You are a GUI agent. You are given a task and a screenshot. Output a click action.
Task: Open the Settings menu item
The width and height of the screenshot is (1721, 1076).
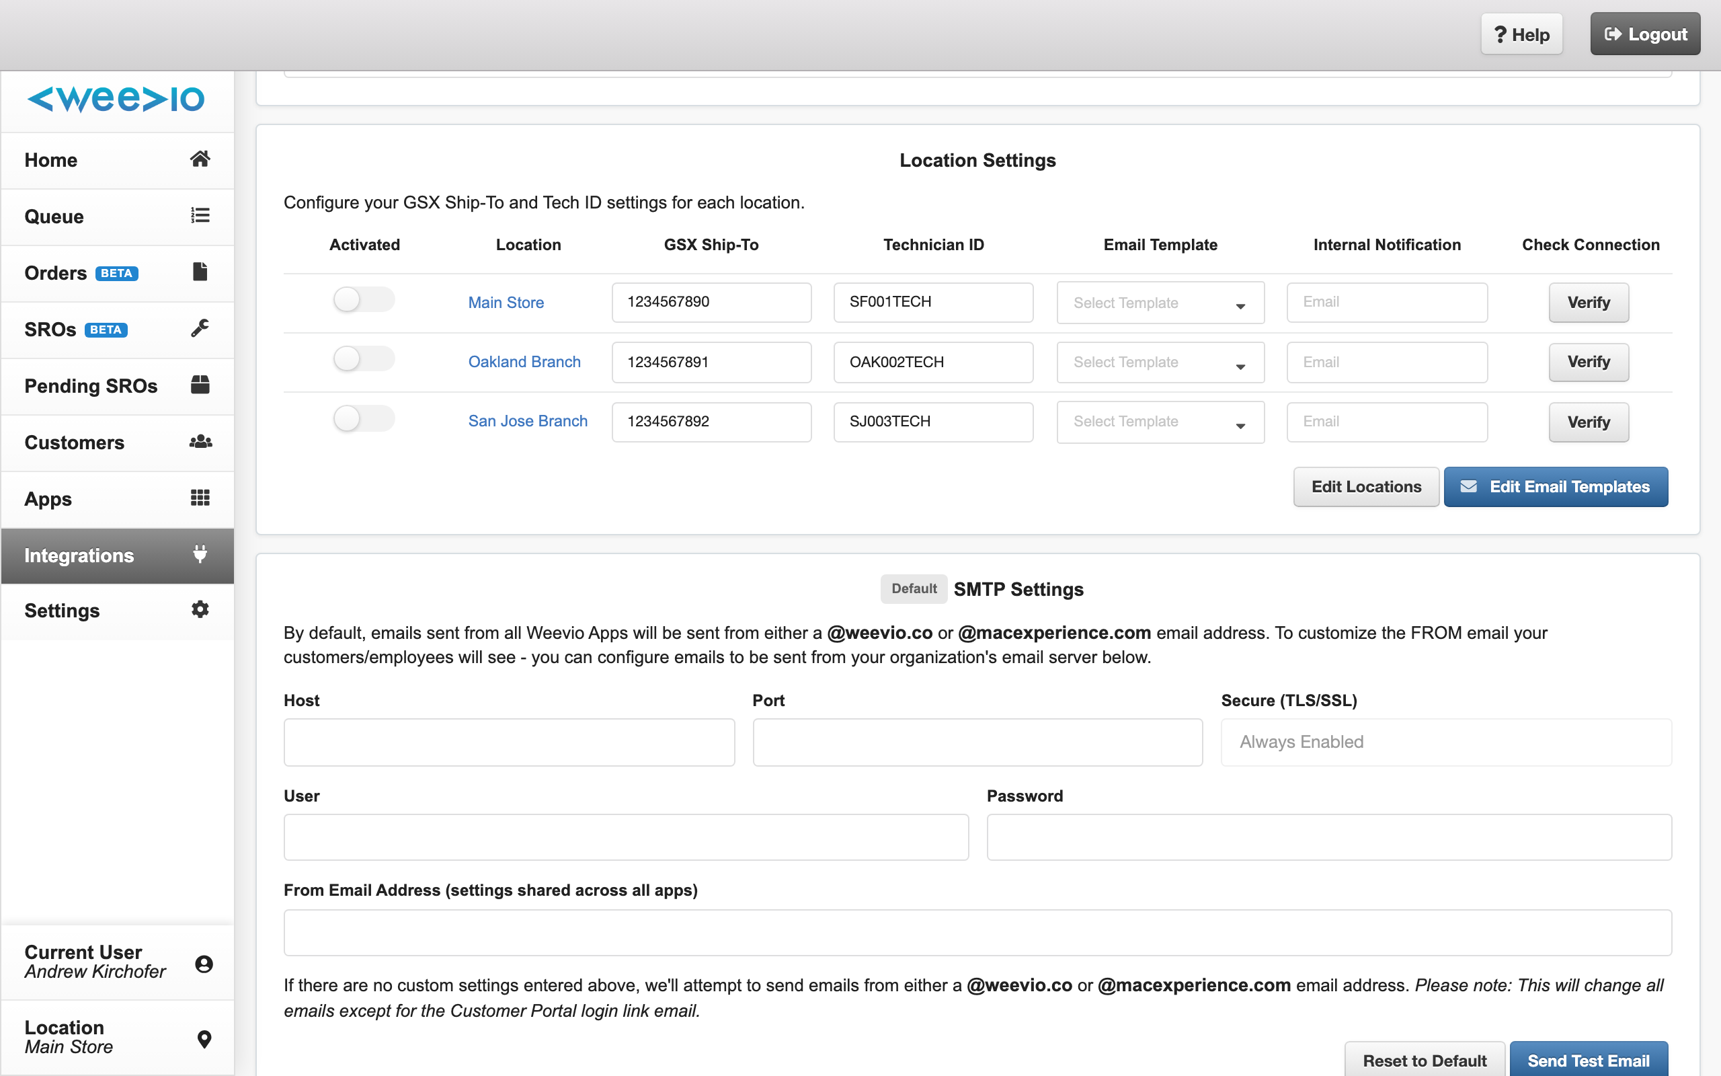click(118, 611)
